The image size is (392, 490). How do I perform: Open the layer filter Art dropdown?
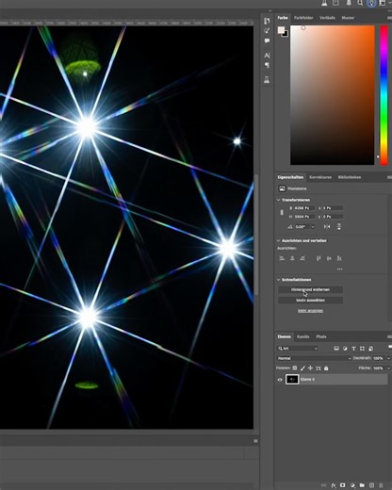point(297,349)
